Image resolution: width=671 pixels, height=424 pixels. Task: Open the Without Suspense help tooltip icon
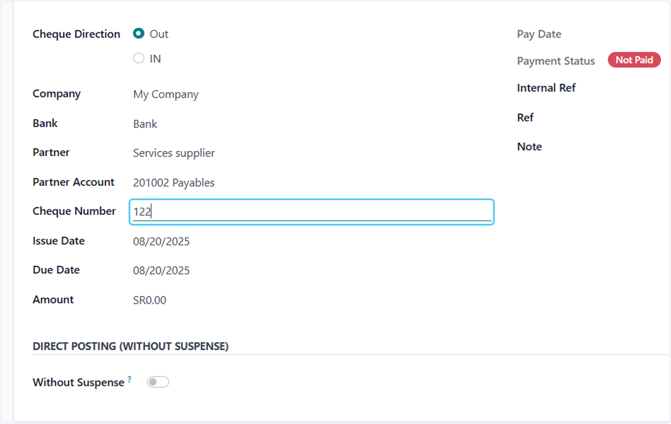coord(130,379)
